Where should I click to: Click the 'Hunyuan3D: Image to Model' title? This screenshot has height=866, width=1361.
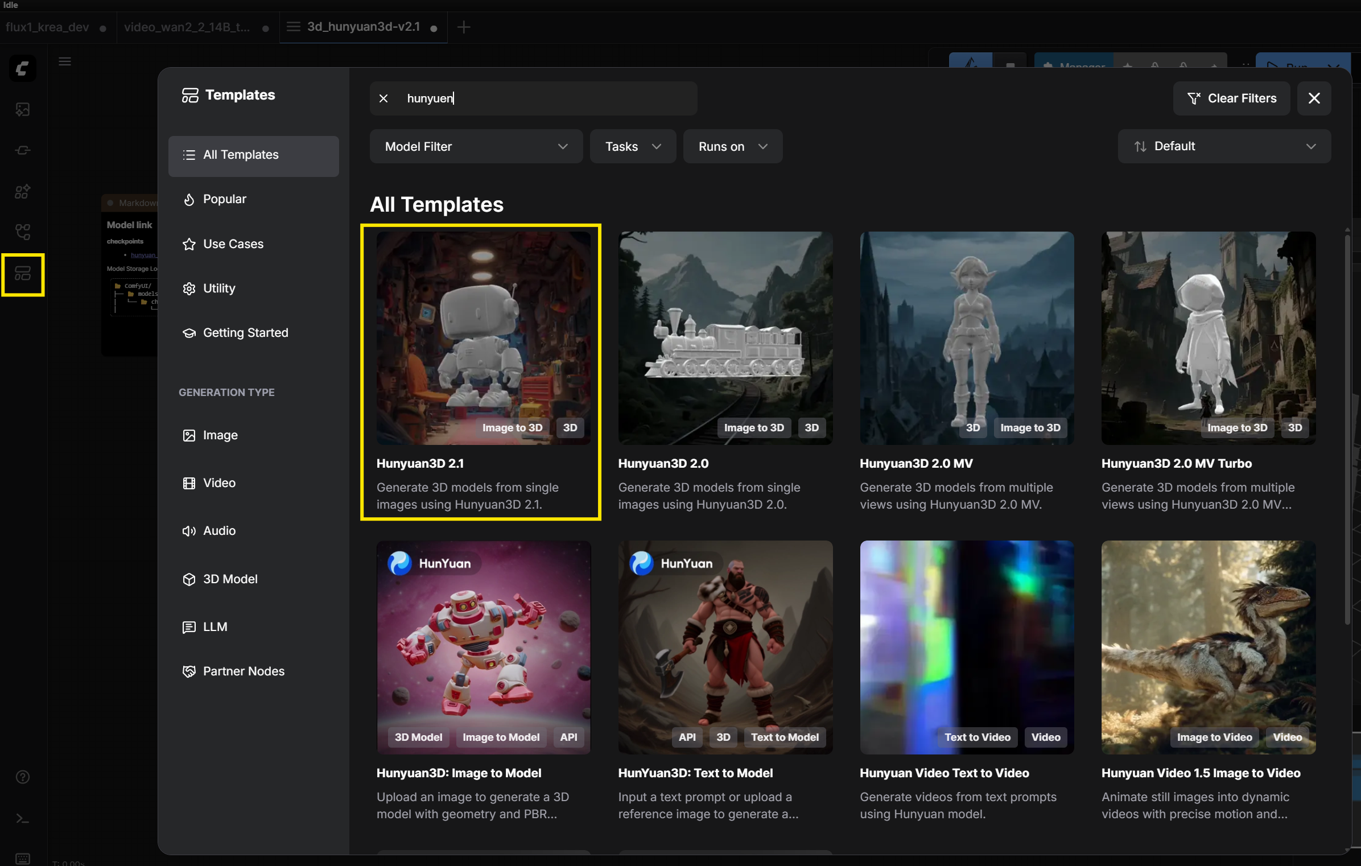pyautogui.click(x=459, y=773)
